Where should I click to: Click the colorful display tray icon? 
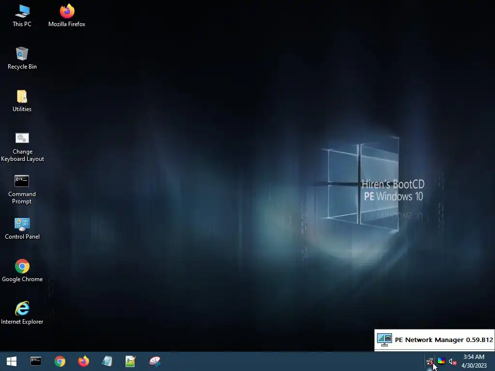coord(441,361)
